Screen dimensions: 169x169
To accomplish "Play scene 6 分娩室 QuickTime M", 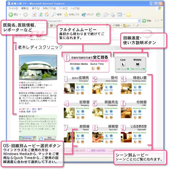I will click(x=140, y=117).
